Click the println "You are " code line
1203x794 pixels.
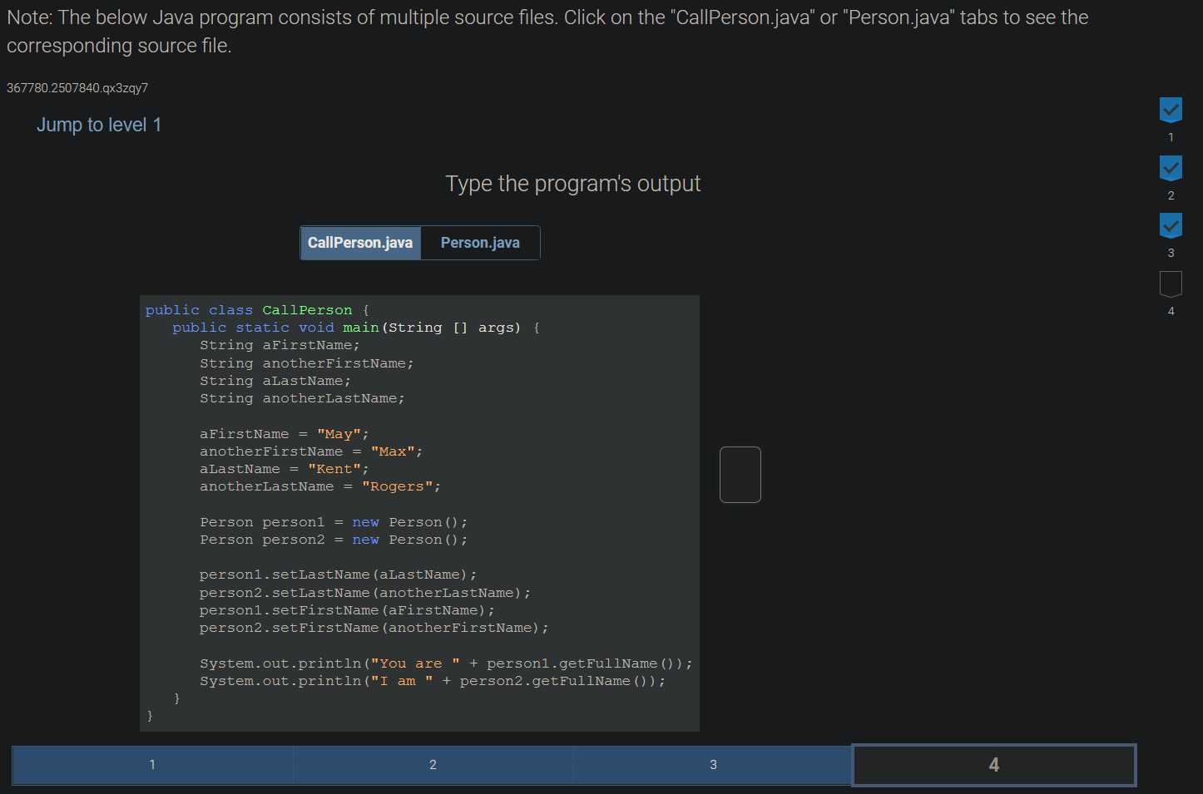[x=446, y=663]
